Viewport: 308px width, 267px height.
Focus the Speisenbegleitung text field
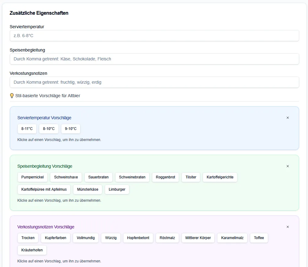[x=154, y=59]
